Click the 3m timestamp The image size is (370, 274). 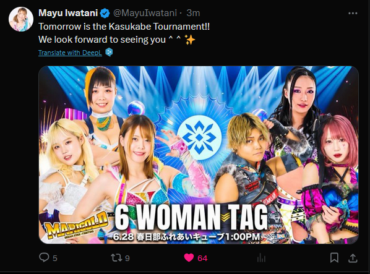[x=193, y=13]
